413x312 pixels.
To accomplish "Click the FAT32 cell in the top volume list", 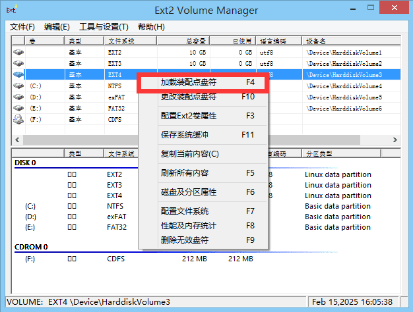I will pyautogui.click(x=116, y=109).
